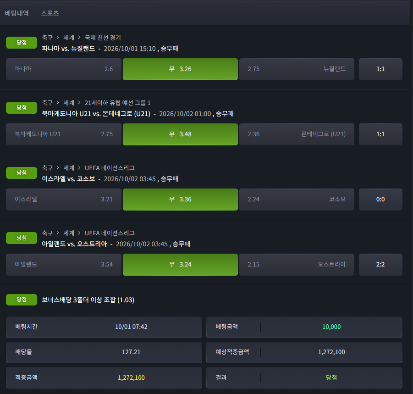Select 북마케도니아 U21 odds 2.75
The height and width of the screenshot is (394, 413).
pos(63,134)
